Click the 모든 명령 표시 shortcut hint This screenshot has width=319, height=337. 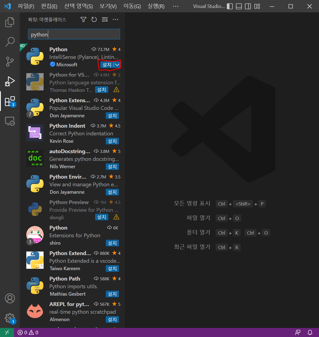pyautogui.click(x=192, y=203)
